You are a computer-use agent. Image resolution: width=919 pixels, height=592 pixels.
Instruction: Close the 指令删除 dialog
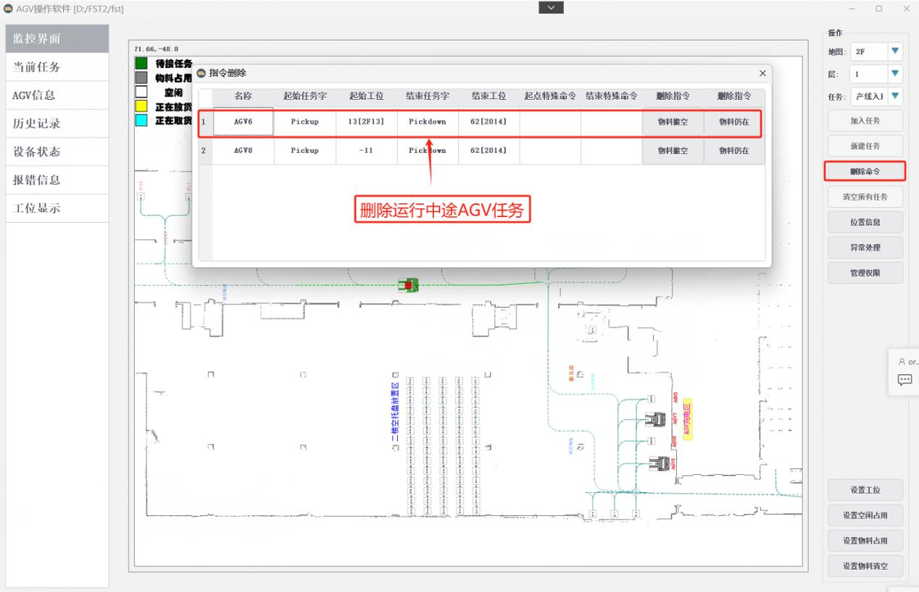point(762,74)
